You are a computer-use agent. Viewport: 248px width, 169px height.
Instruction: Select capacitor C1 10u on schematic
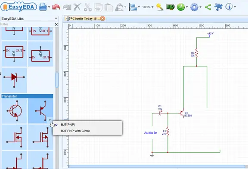click(160, 113)
